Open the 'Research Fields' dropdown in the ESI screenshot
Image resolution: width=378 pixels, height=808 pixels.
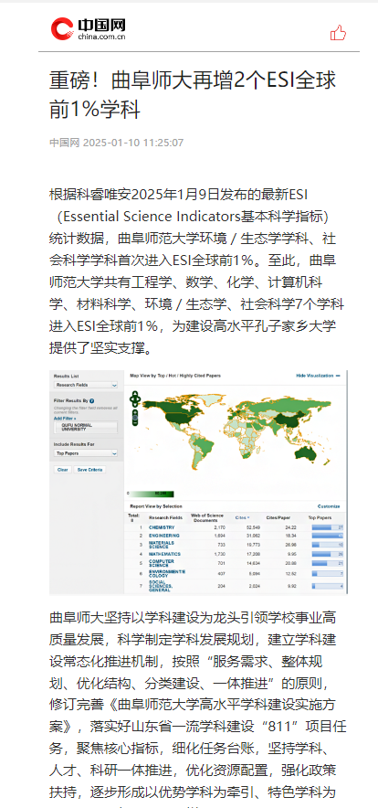tap(86, 385)
